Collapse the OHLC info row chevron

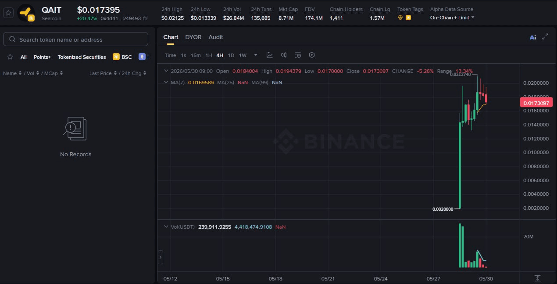click(166, 71)
